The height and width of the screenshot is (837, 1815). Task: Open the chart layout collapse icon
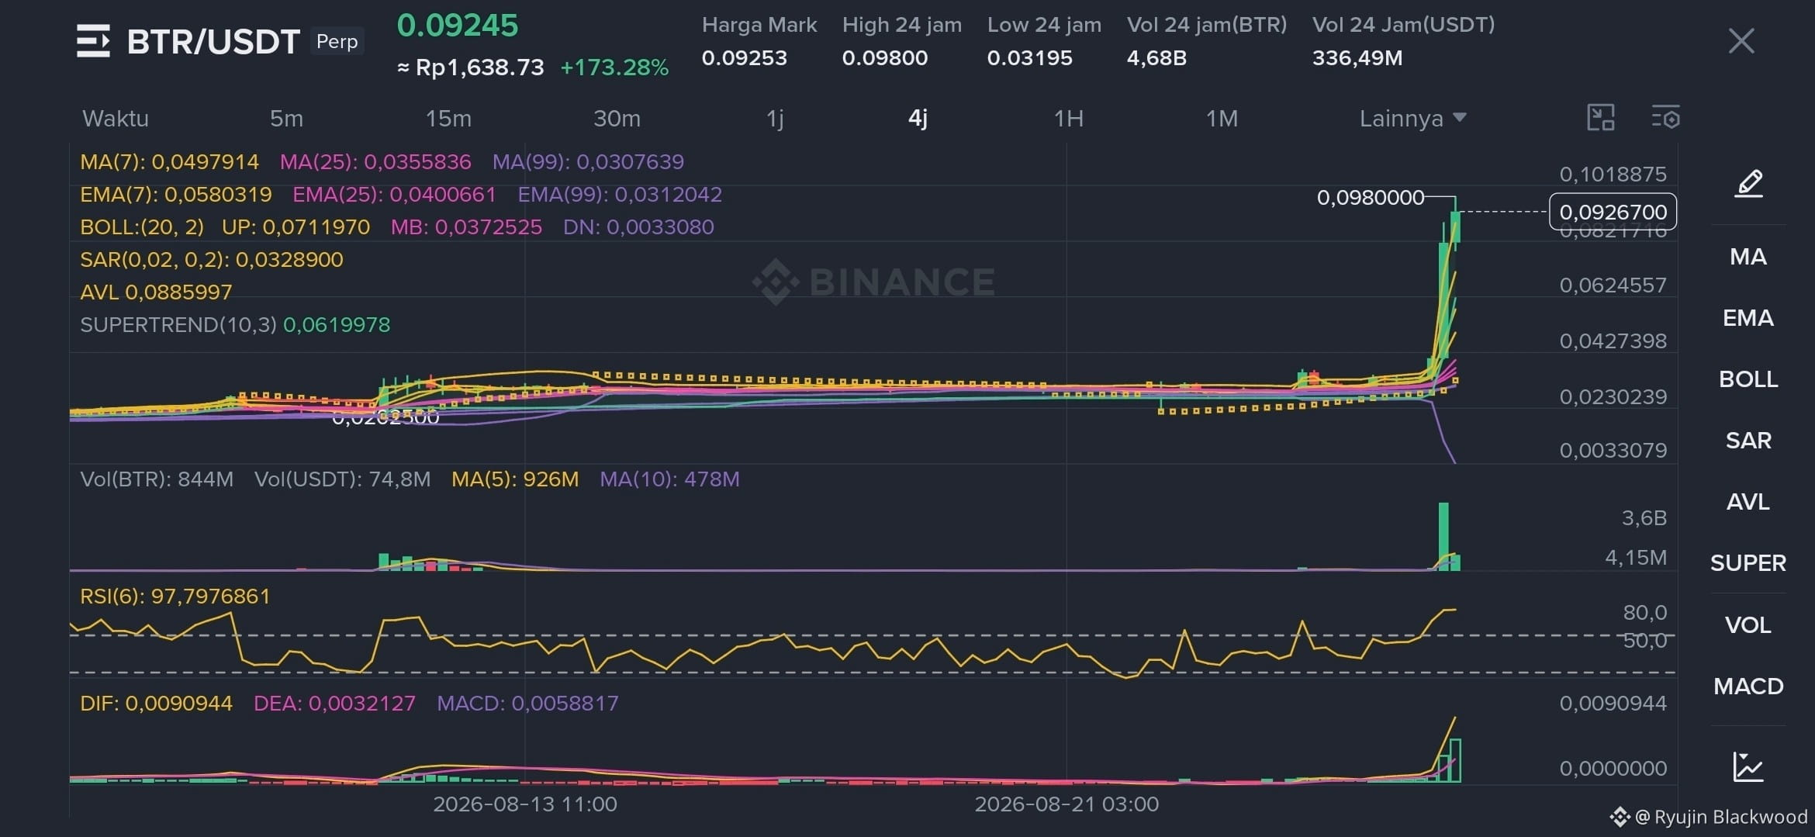pos(1601,118)
